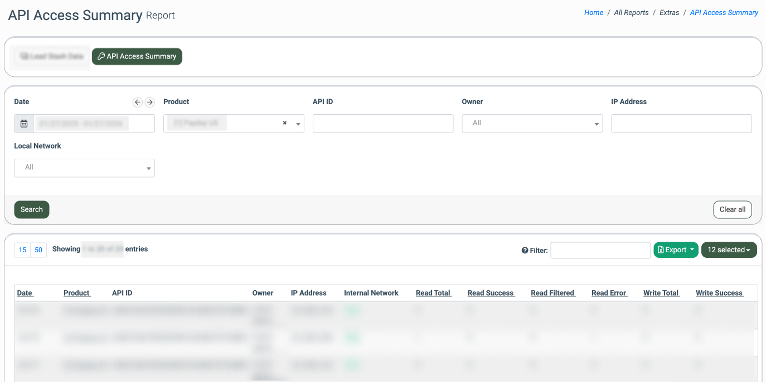
Task: Sort table by Read Total column
Action: coord(433,293)
